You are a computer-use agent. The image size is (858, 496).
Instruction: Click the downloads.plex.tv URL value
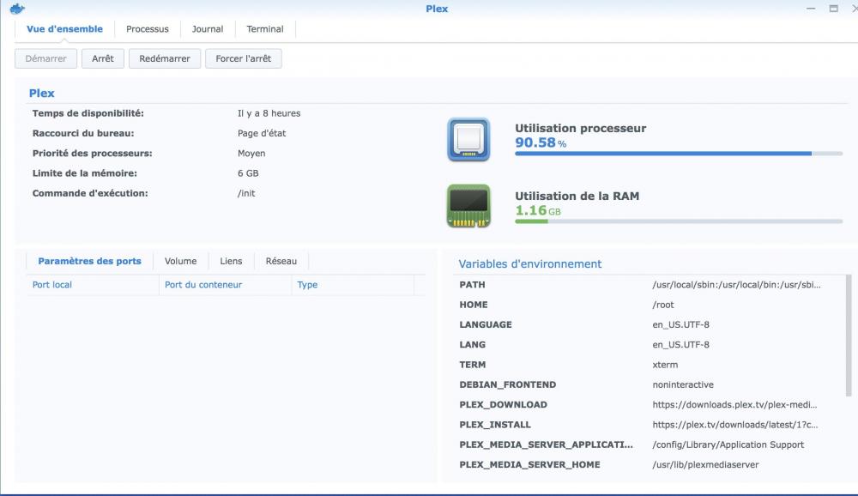734,404
